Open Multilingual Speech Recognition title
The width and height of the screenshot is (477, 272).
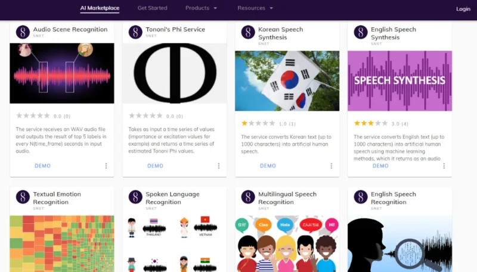287,198
